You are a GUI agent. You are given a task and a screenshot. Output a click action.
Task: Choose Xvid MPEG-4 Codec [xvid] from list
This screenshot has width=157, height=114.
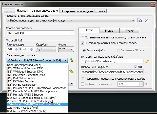pyautogui.click(x=23, y=107)
